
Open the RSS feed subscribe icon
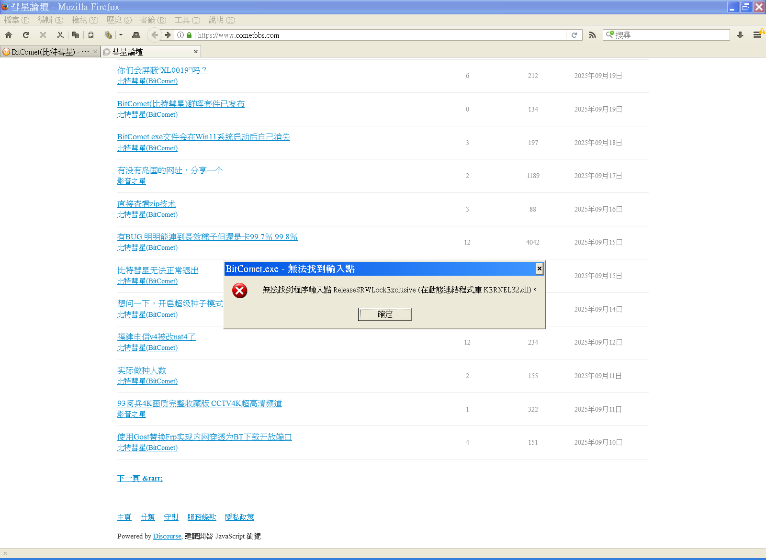click(592, 35)
